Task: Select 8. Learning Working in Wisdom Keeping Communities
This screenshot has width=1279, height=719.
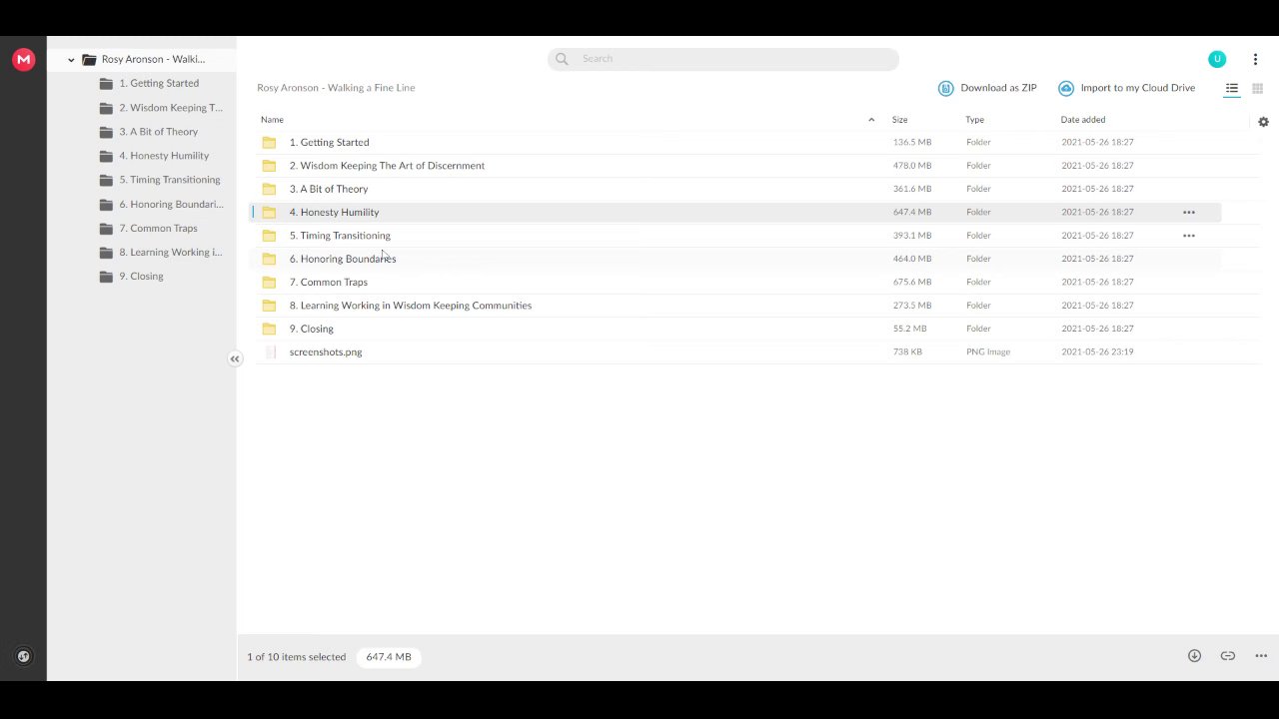Action: (734, 306)
